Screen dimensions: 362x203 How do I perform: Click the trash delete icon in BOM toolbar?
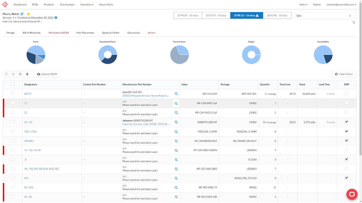point(27,74)
